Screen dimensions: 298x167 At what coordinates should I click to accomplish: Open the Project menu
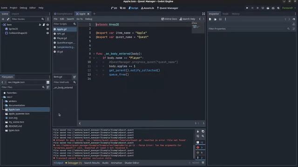click(x=14, y=8)
